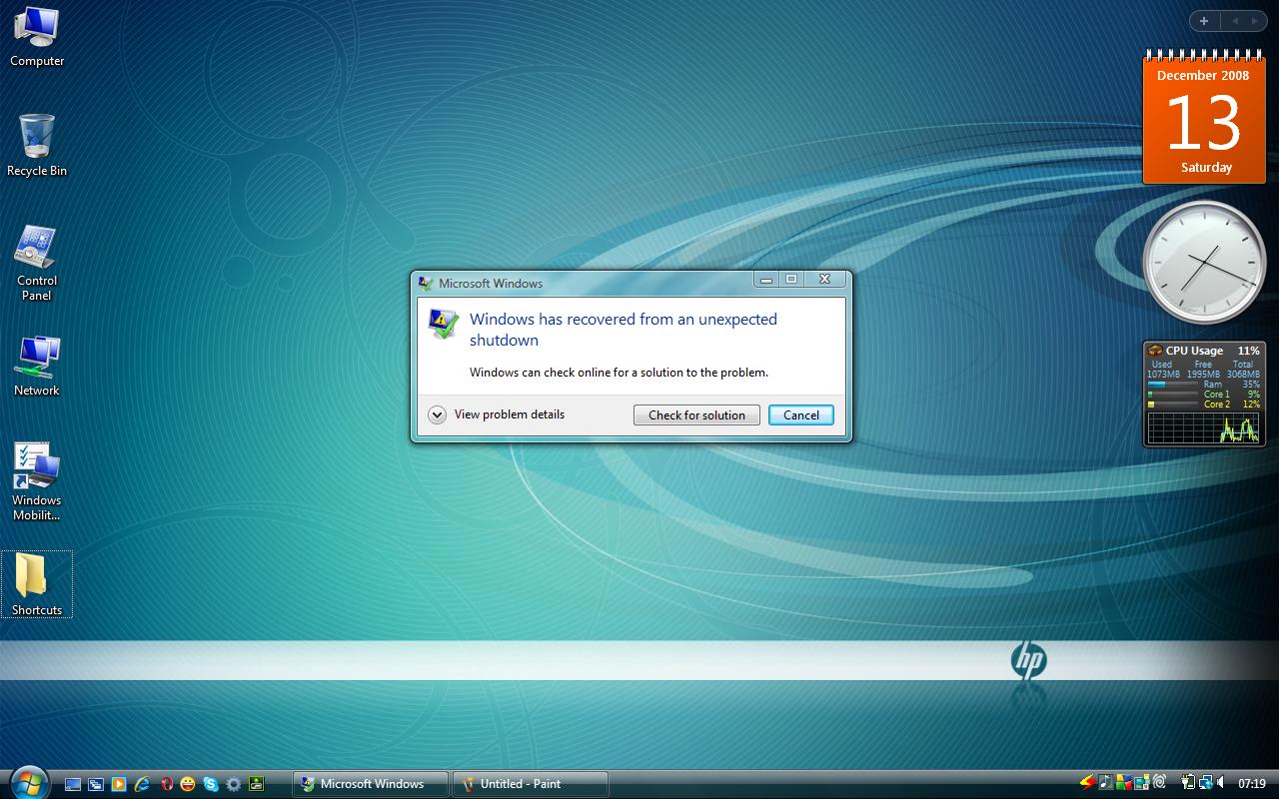Click the red-yellow lightning tray icon
Image resolution: width=1279 pixels, height=799 pixels.
coord(1088,782)
